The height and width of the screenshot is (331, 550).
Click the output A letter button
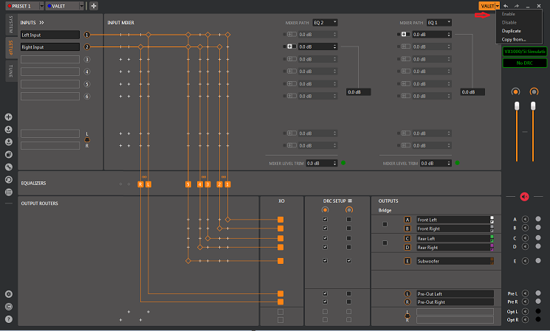tap(408, 220)
